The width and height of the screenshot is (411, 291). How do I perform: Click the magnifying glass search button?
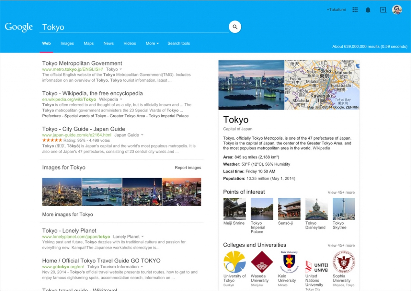(235, 27)
